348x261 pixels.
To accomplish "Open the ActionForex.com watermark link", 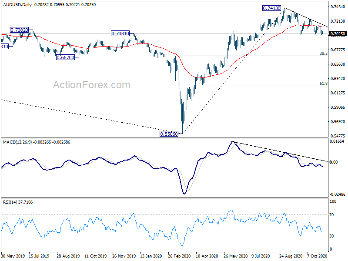I will (91, 85).
